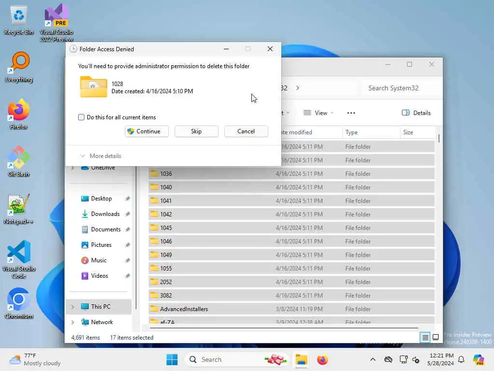Sort by the Size column header

417,132
